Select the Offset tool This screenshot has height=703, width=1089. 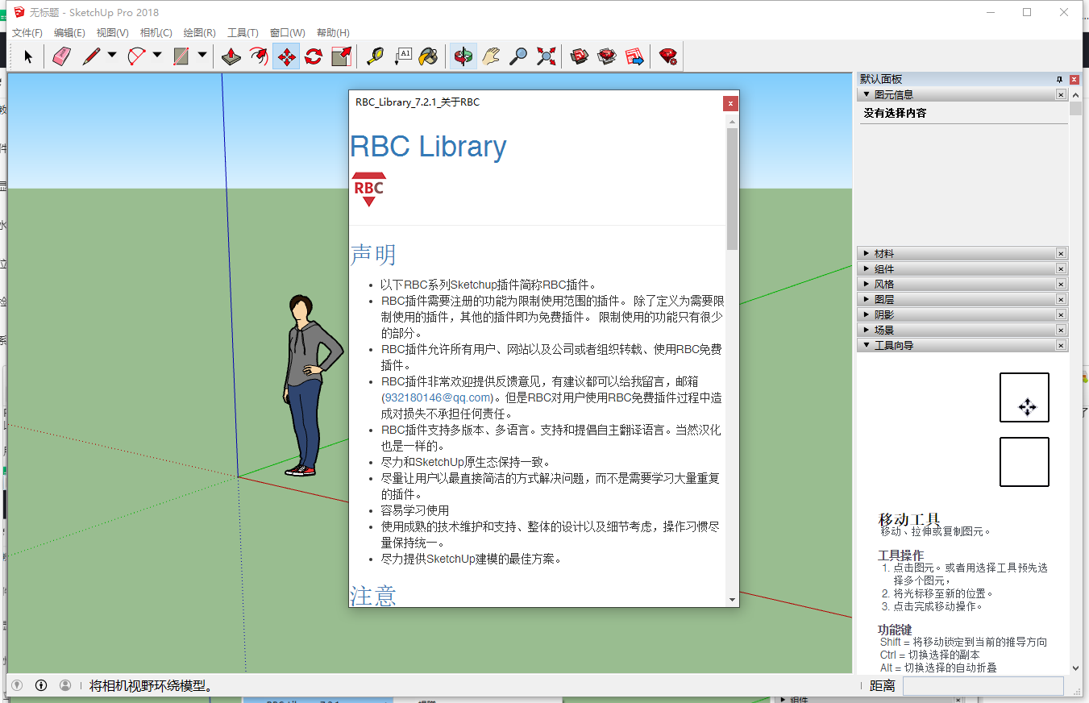(x=259, y=56)
